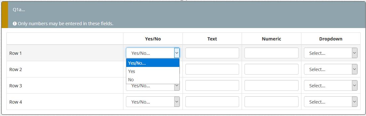This screenshot has width=366, height=116.
Task: Click the Row 4 Text input field
Action: click(x=212, y=102)
